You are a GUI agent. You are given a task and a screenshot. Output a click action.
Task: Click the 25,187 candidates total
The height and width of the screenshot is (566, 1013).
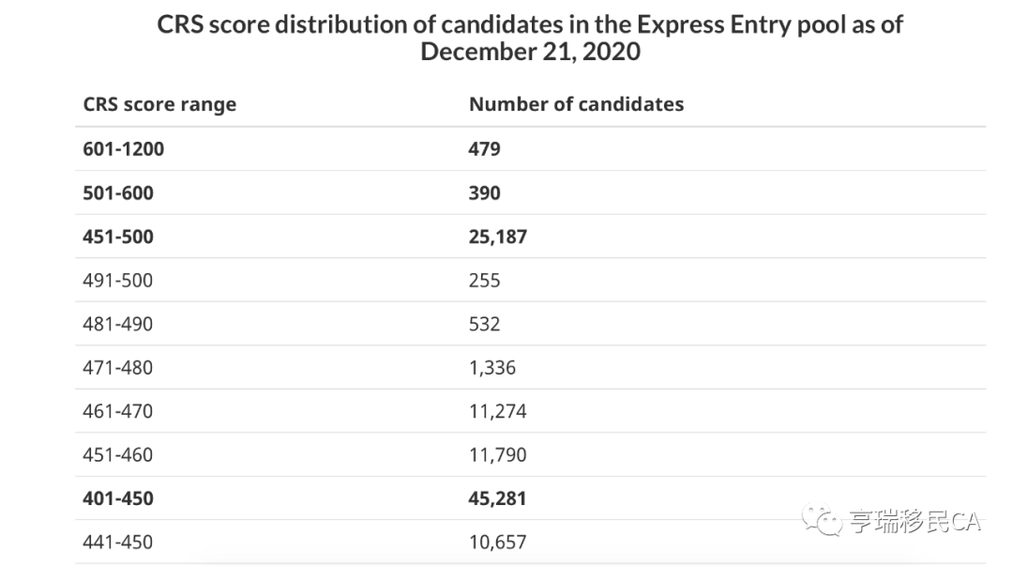(x=498, y=237)
